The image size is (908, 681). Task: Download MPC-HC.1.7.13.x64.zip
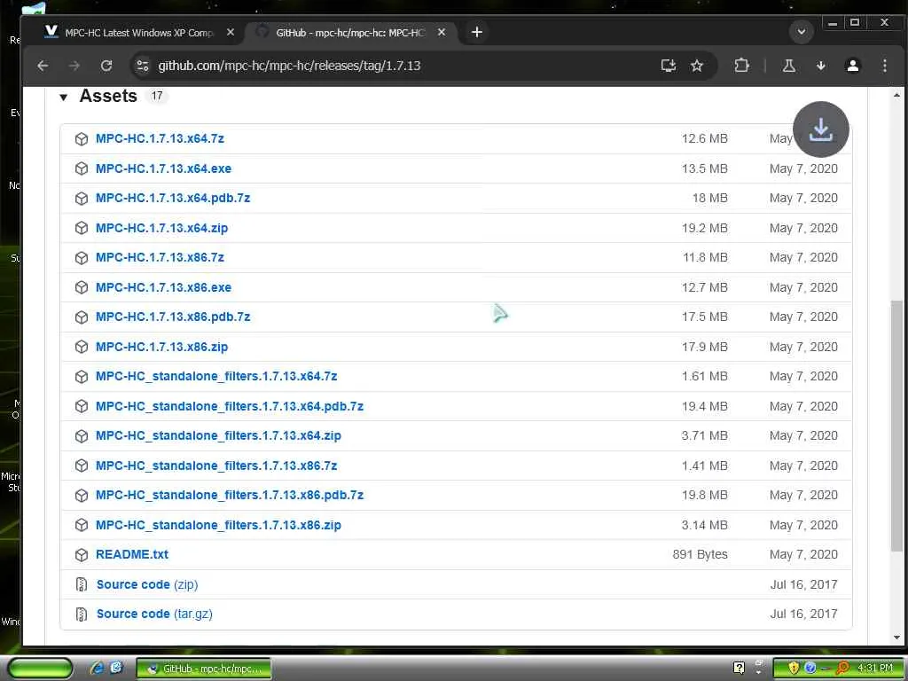161,228
